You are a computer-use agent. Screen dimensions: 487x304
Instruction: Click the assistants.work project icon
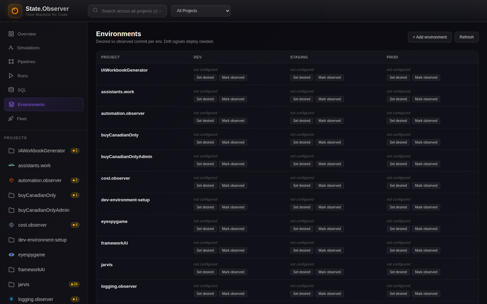tap(11, 166)
